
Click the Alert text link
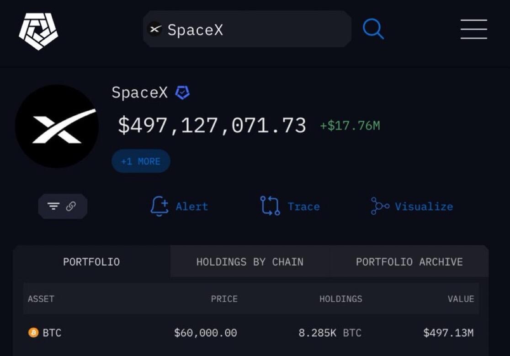pyautogui.click(x=192, y=206)
